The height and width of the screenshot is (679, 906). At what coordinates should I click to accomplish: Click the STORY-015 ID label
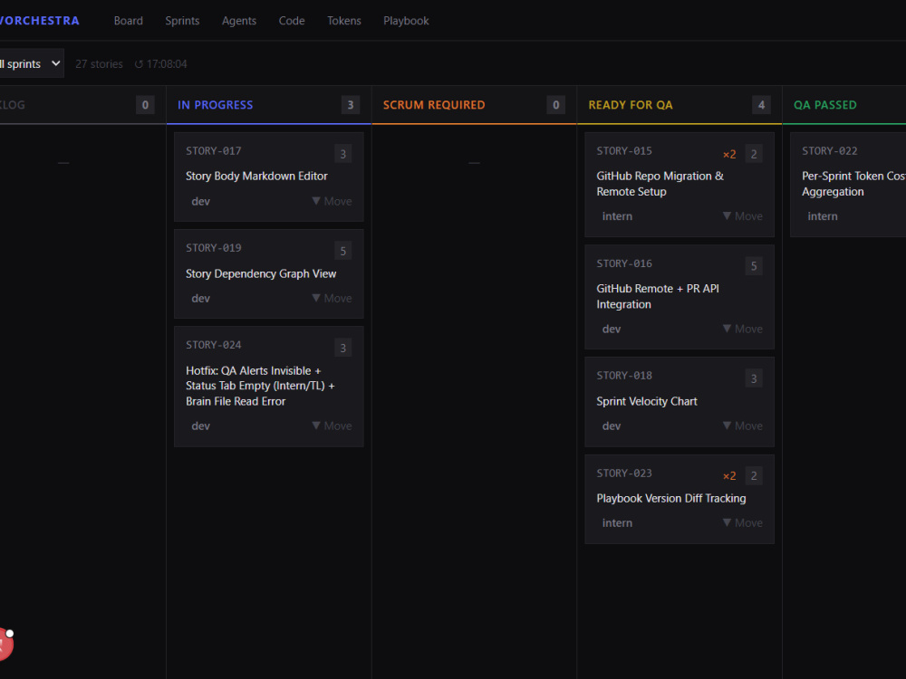coord(624,150)
